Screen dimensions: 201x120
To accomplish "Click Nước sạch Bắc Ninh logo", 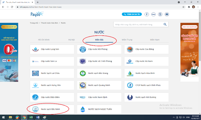I will point(35,109).
